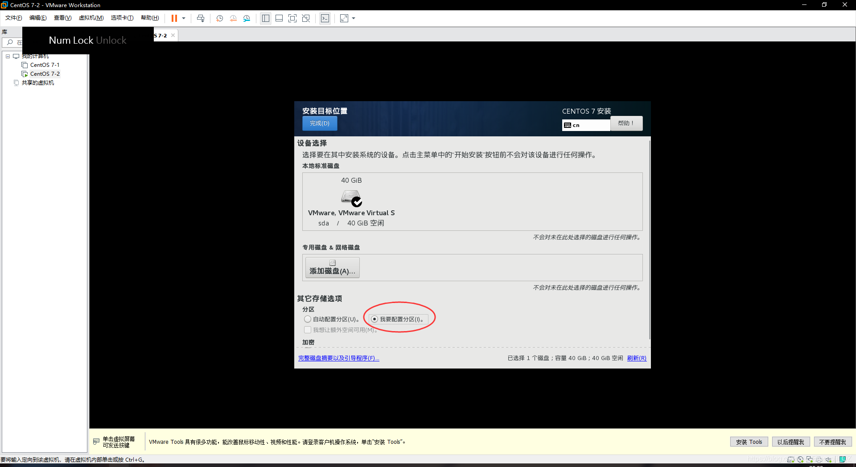This screenshot has height=467, width=856.
Task: Click the CentOS 7-1 VM icon in tree
Action: tap(25, 65)
